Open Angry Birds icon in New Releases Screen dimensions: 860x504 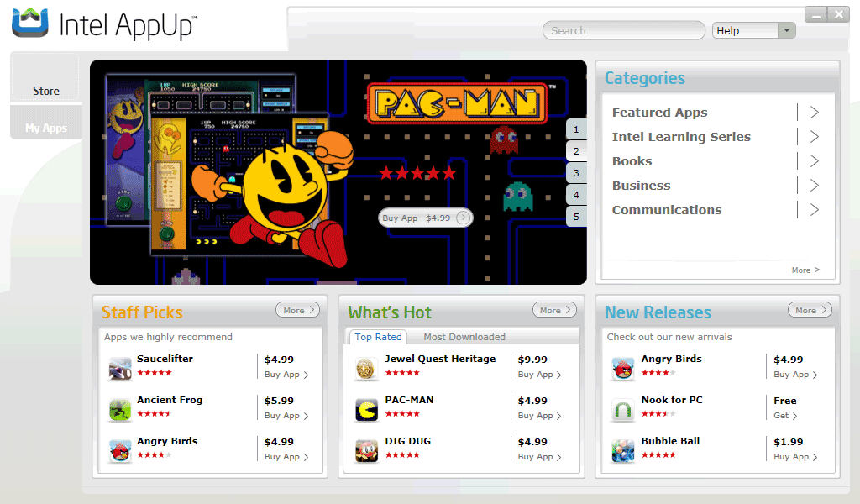tap(623, 368)
